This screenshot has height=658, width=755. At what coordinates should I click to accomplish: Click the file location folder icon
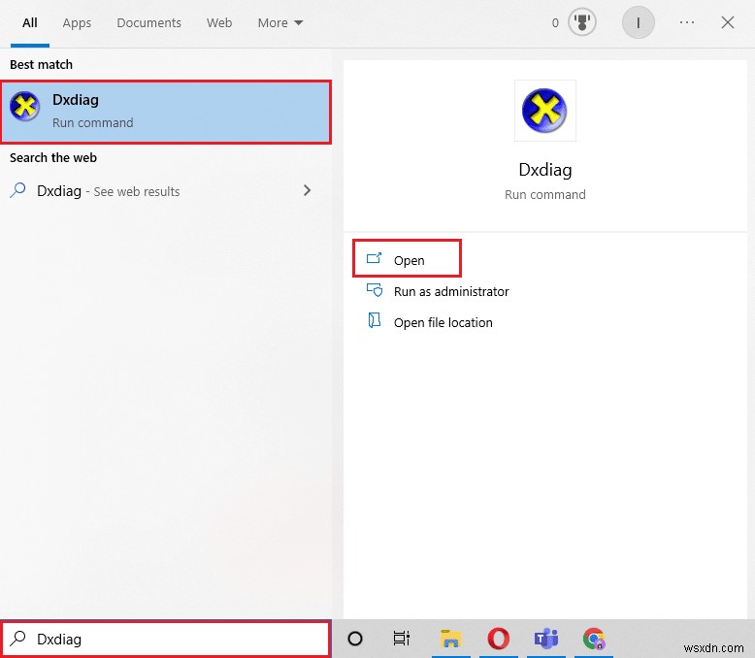point(375,321)
